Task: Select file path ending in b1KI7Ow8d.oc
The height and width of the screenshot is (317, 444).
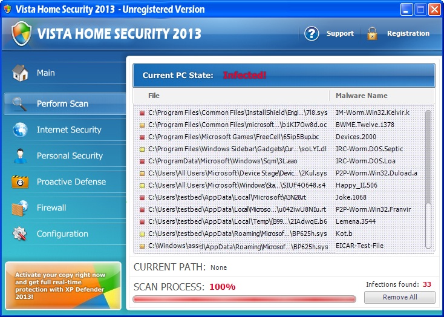Action: pyautogui.click(x=237, y=125)
